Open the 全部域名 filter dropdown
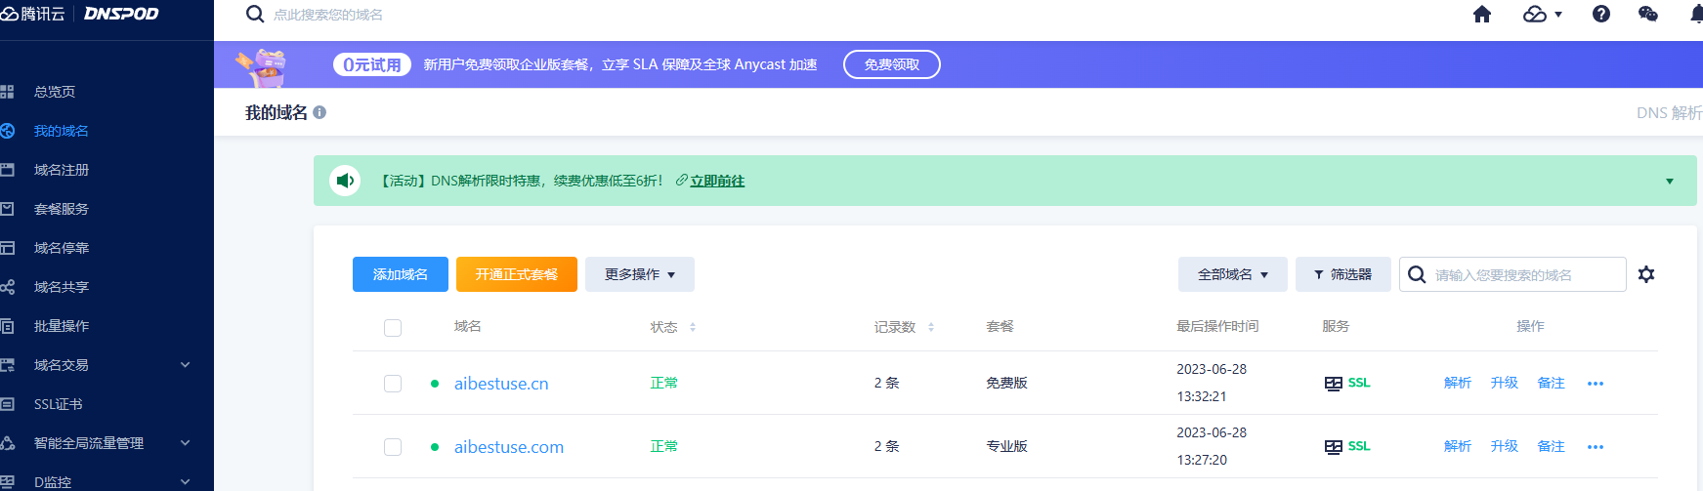This screenshot has height=491, width=1703. 1233,274
